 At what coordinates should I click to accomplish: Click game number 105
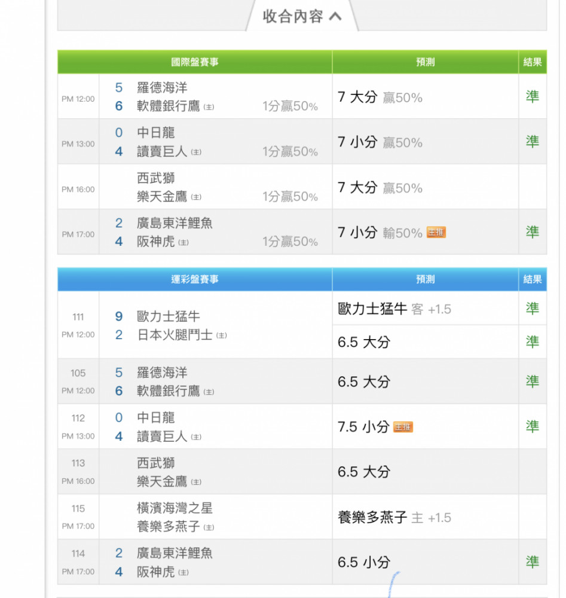(x=78, y=373)
